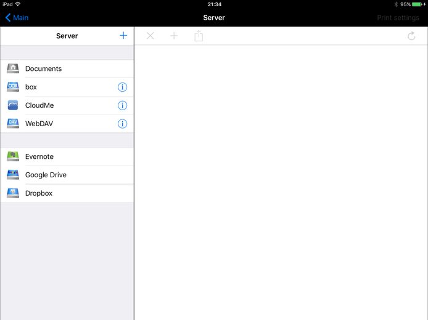Open the CloudMe server row
Viewport: 428px width, 320px height.
click(67, 105)
